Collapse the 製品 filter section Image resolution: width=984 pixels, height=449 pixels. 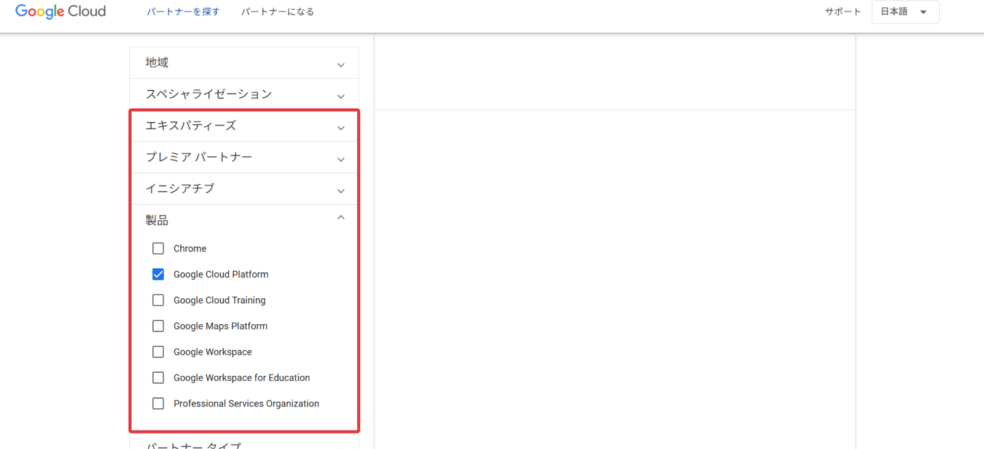pos(244,220)
